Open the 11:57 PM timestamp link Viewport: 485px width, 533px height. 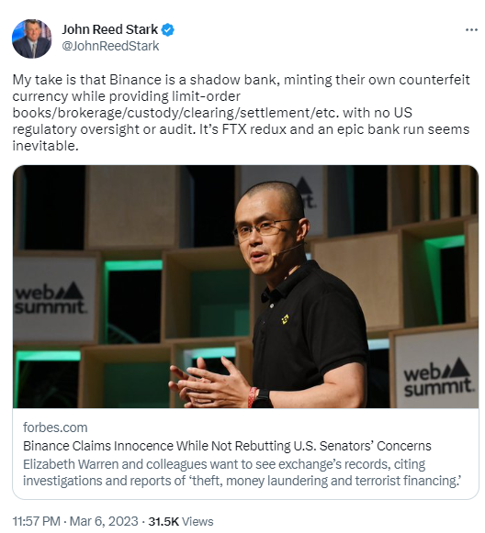point(37,521)
